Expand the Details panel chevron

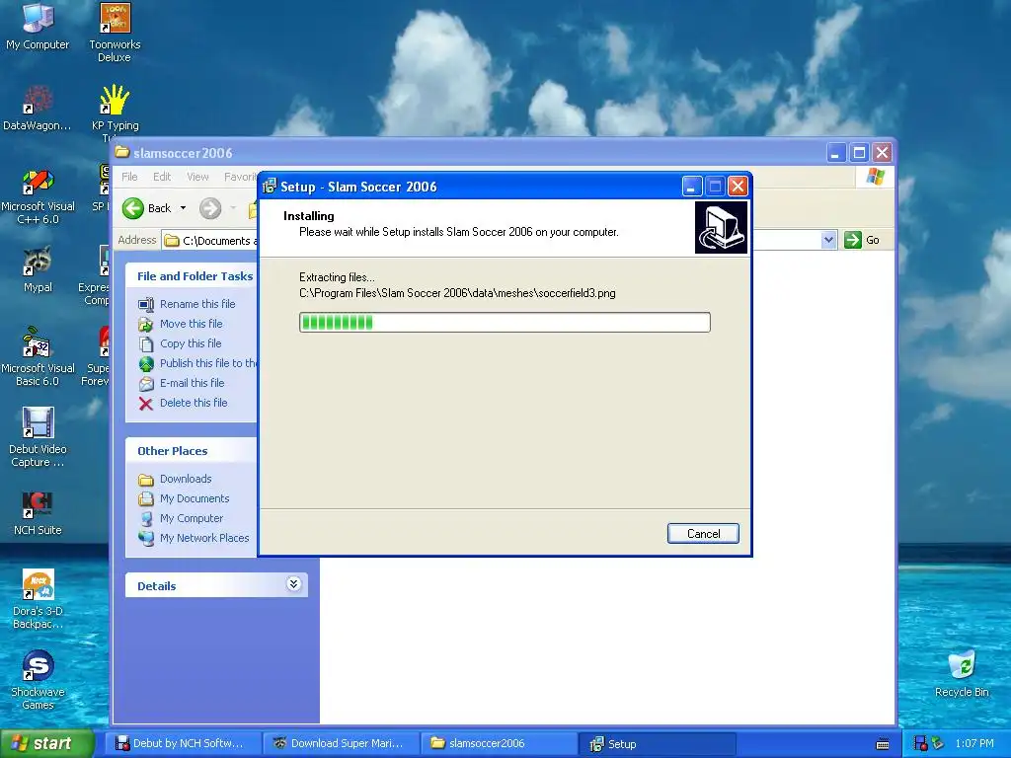point(293,584)
